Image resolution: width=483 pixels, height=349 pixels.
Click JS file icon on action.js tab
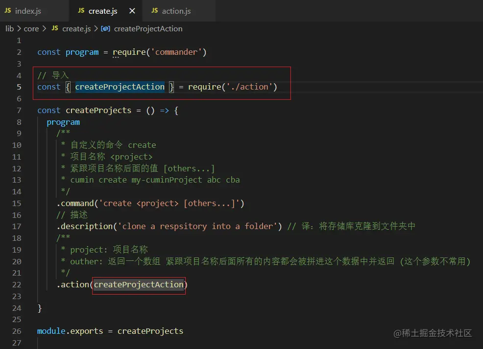point(155,11)
